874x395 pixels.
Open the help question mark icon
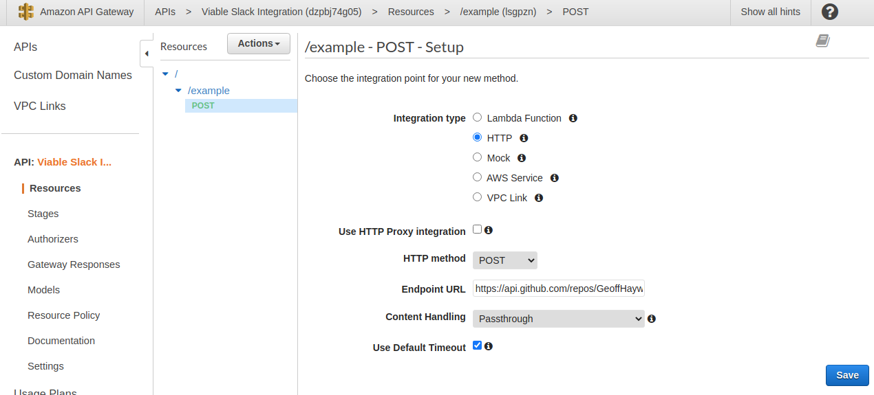point(830,12)
